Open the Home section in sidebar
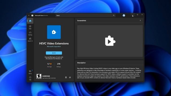This screenshot has height=96, width=171. click(30, 21)
